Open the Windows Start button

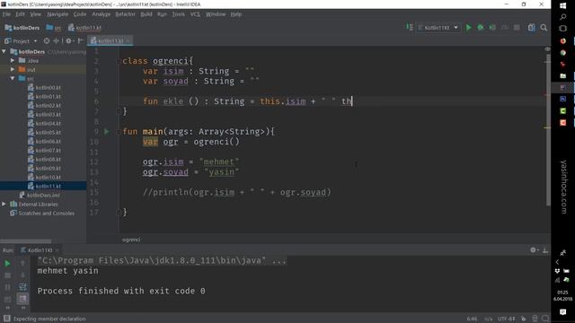pos(563,5)
